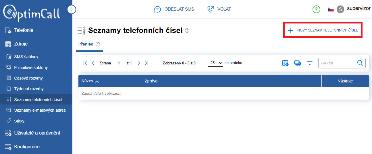Open the green help question mark icon
The image size is (372, 154).
[x=316, y=9]
